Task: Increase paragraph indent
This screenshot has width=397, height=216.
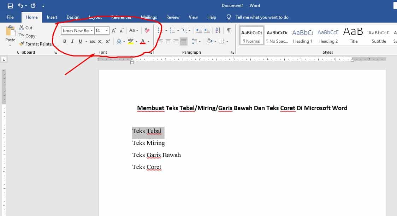Action: click(207, 30)
